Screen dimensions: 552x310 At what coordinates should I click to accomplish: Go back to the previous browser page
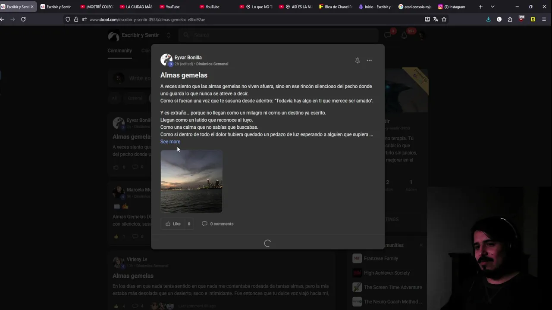pyautogui.click(x=3, y=19)
